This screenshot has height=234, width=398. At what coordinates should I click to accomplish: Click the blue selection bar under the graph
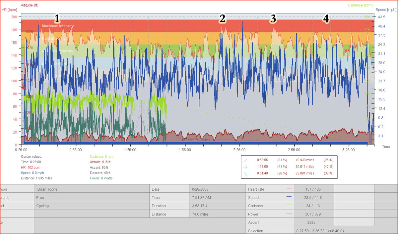tap(196, 143)
